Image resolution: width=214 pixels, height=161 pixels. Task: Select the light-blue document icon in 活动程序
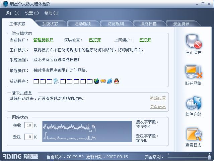pyautogui.click(x=56, y=81)
